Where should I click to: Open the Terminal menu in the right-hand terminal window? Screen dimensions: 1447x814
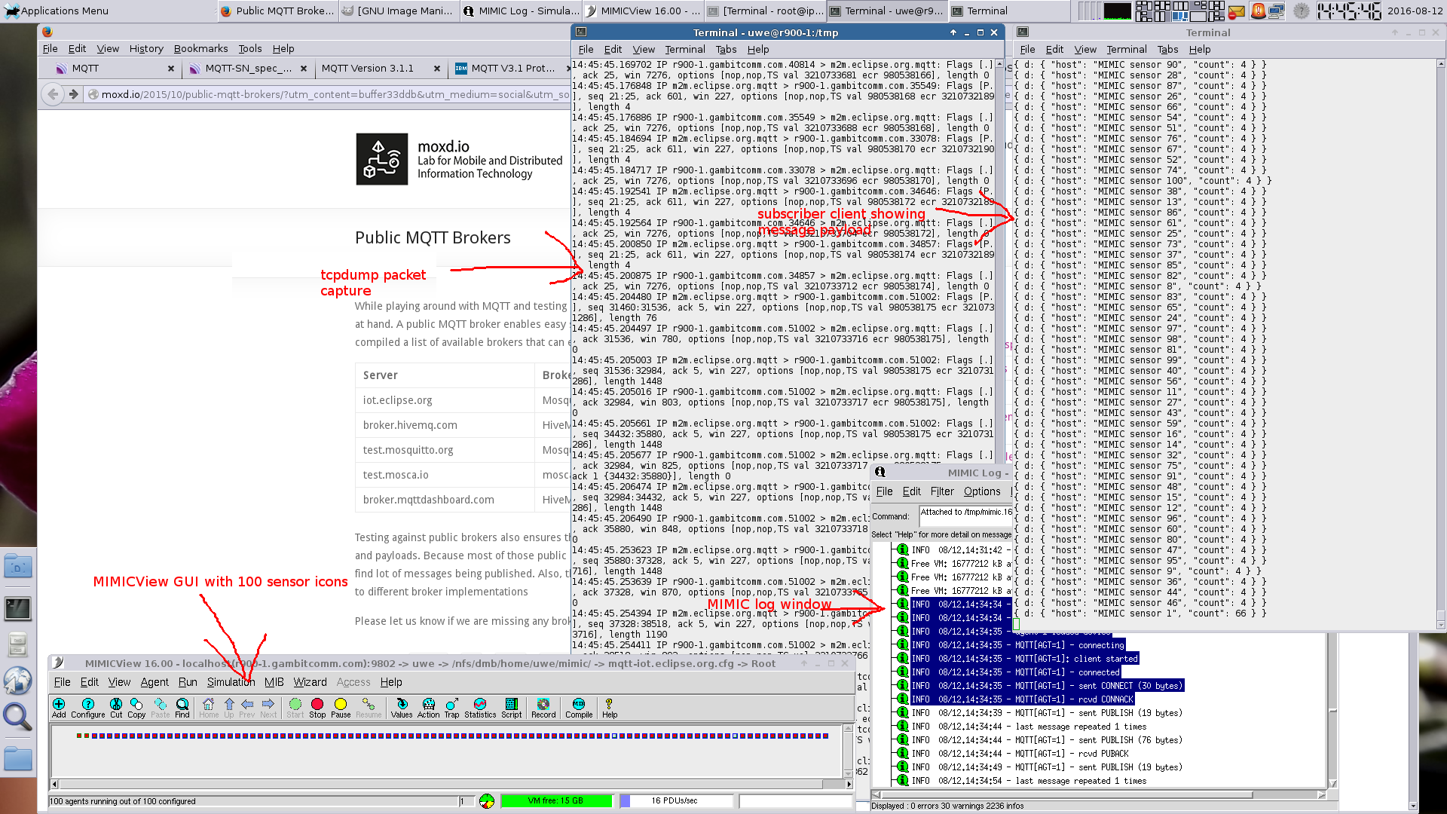point(1127,49)
